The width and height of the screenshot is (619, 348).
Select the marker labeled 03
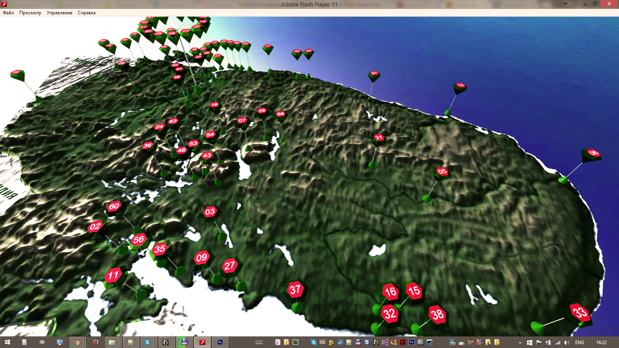(210, 212)
